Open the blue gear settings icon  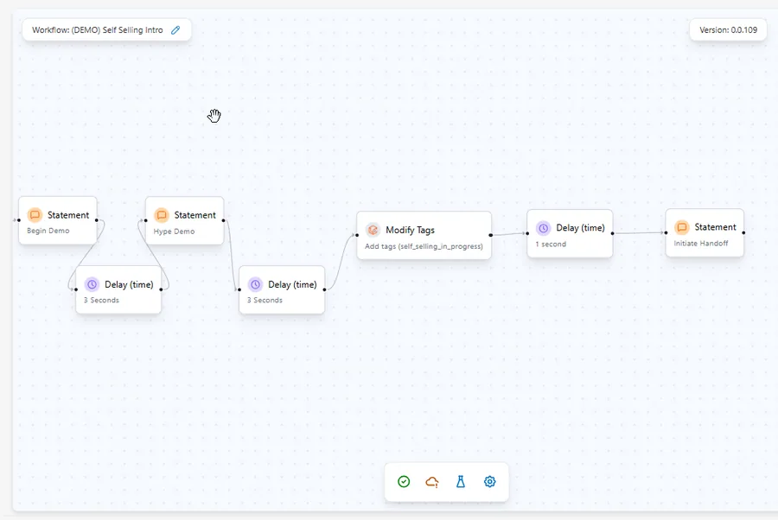tap(490, 481)
